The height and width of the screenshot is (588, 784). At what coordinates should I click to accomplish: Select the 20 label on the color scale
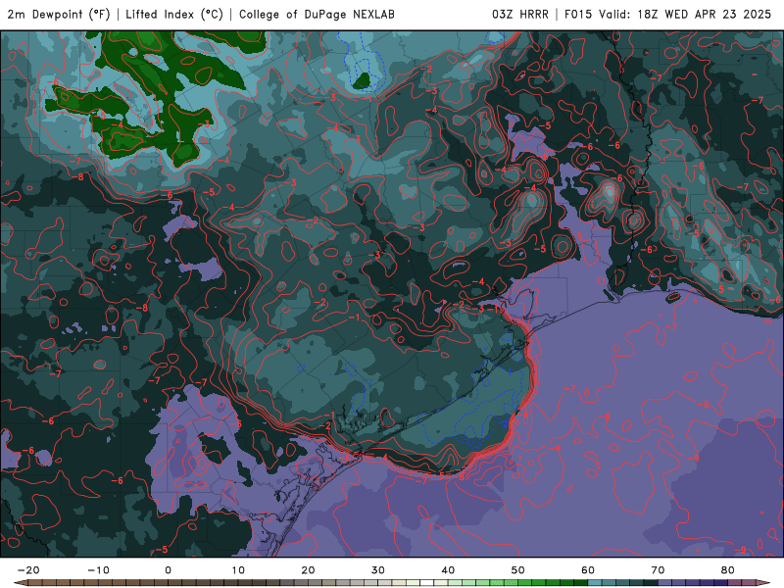click(308, 570)
